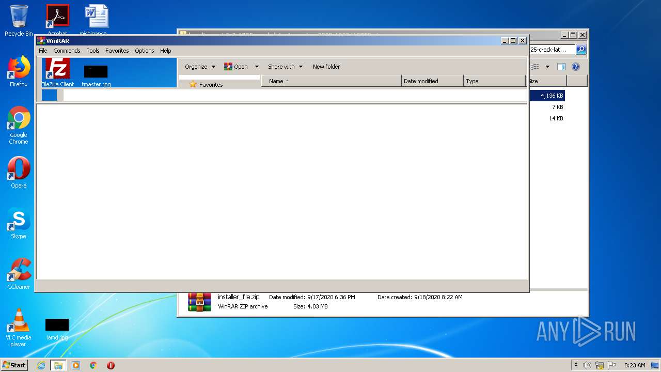Sort by the Size column in Explorer

point(547,81)
